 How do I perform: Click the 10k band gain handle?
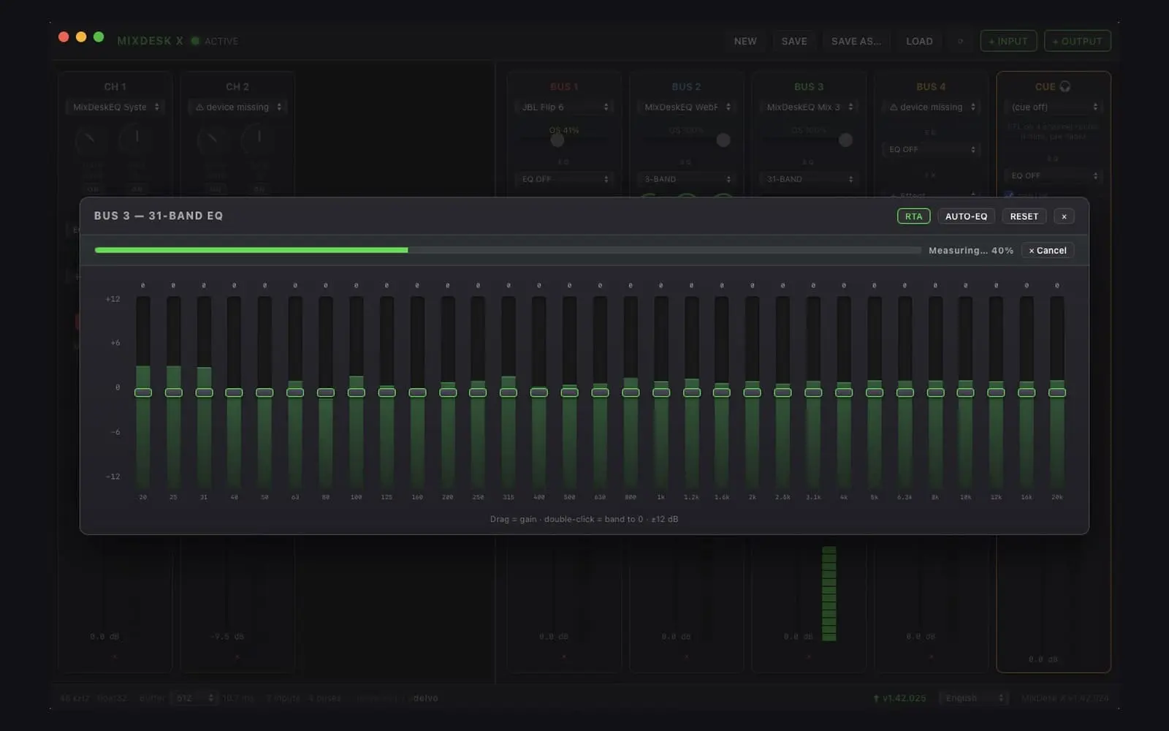pos(965,393)
